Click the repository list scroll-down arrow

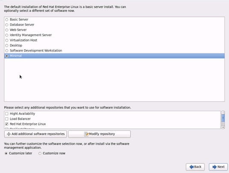[223, 127]
